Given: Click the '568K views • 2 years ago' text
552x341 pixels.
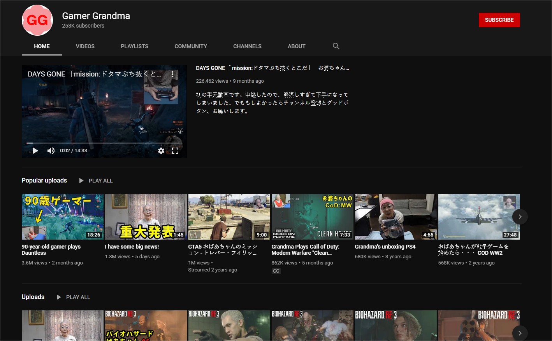Looking at the screenshot, I should 466,263.
